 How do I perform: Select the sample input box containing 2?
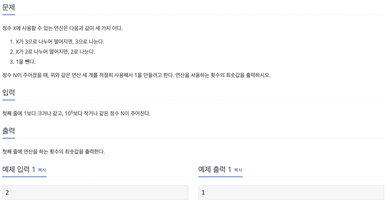pos(95,192)
